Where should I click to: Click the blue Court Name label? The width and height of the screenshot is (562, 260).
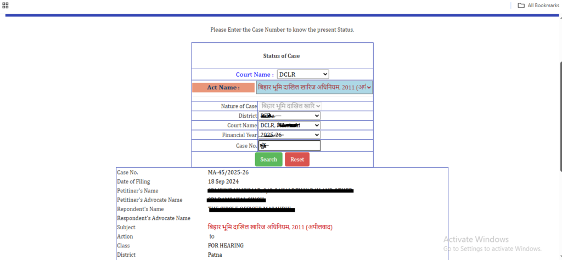[x=255, y=75]
